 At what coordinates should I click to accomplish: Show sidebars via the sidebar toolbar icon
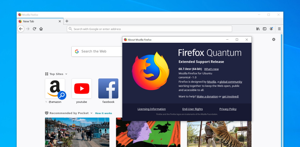264,29
